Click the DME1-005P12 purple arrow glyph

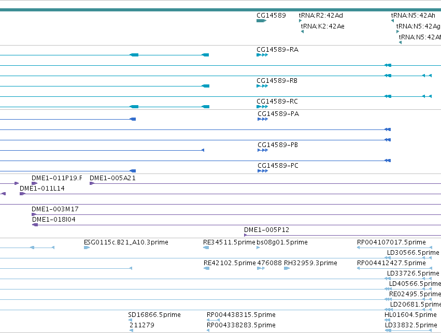click(x=246, y=235)
